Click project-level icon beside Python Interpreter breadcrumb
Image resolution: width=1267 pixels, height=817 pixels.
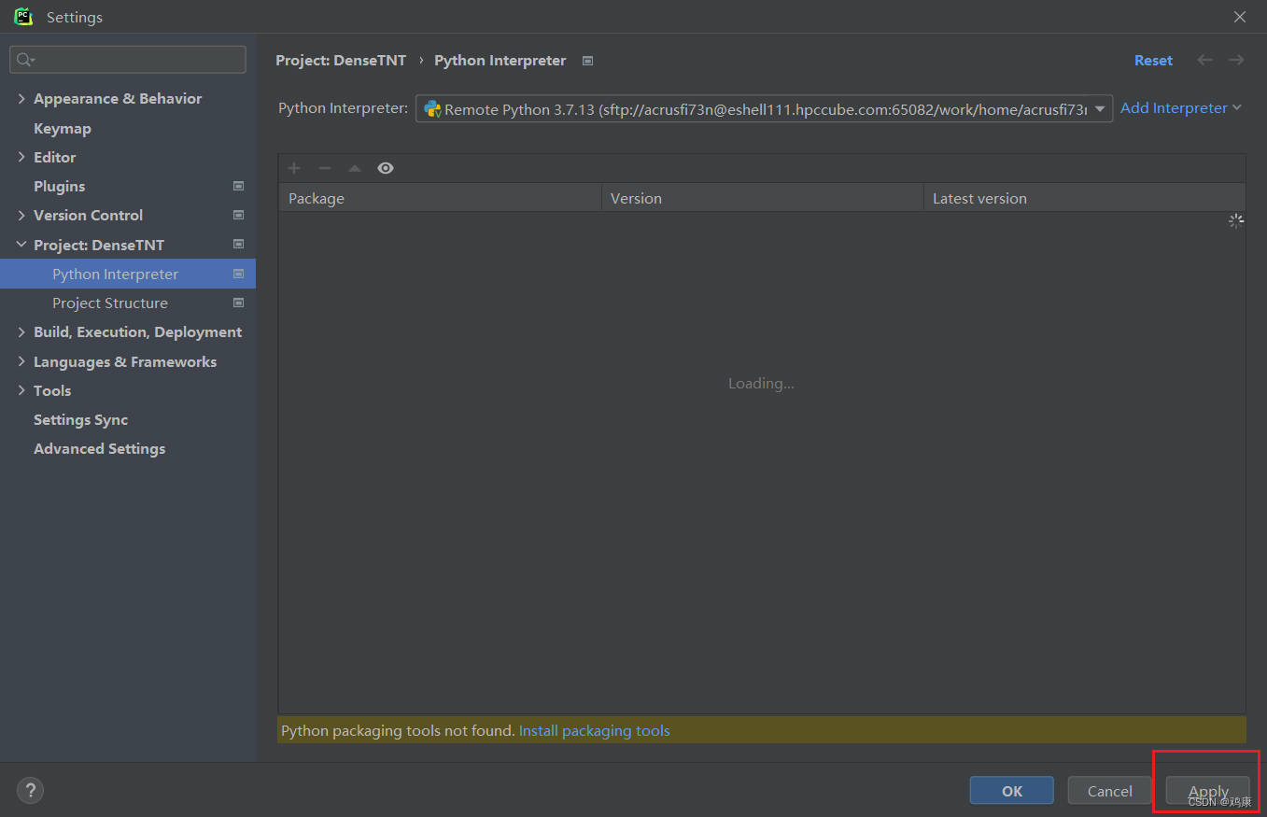point(587,61)
